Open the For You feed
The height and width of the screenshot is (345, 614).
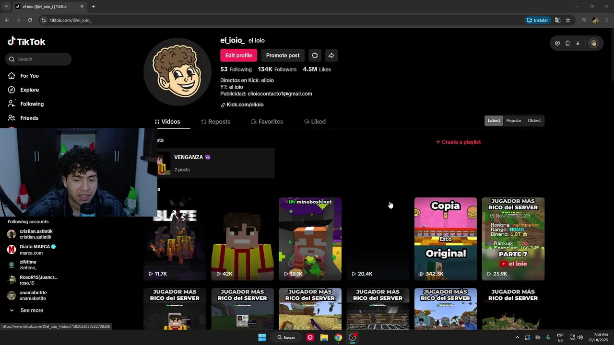click(29, 76)
